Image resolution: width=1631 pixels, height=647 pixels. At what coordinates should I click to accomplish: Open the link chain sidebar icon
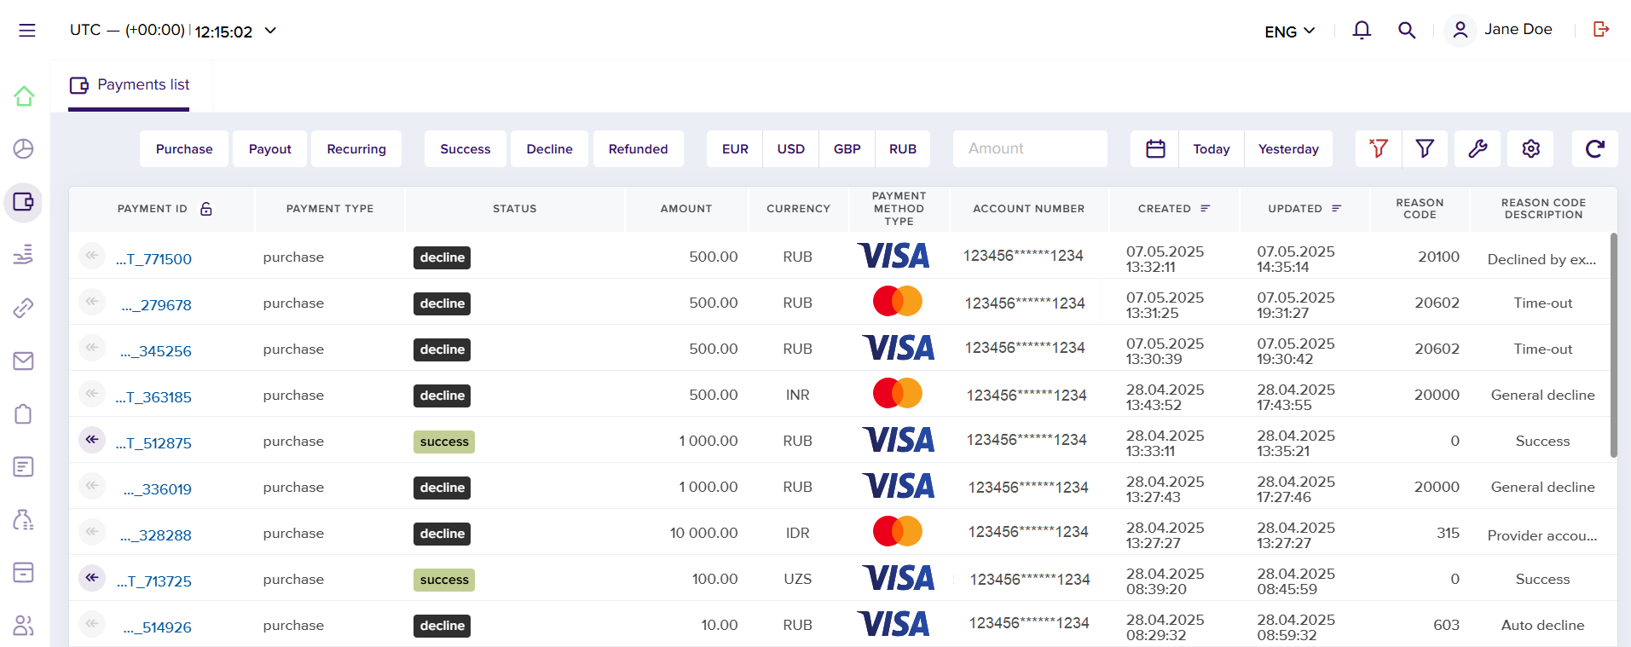point(24,308)
